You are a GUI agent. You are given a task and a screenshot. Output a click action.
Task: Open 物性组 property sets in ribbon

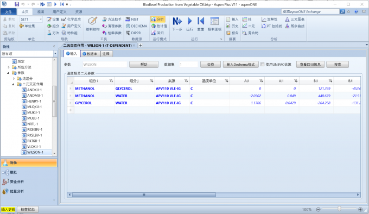point(69,33)
